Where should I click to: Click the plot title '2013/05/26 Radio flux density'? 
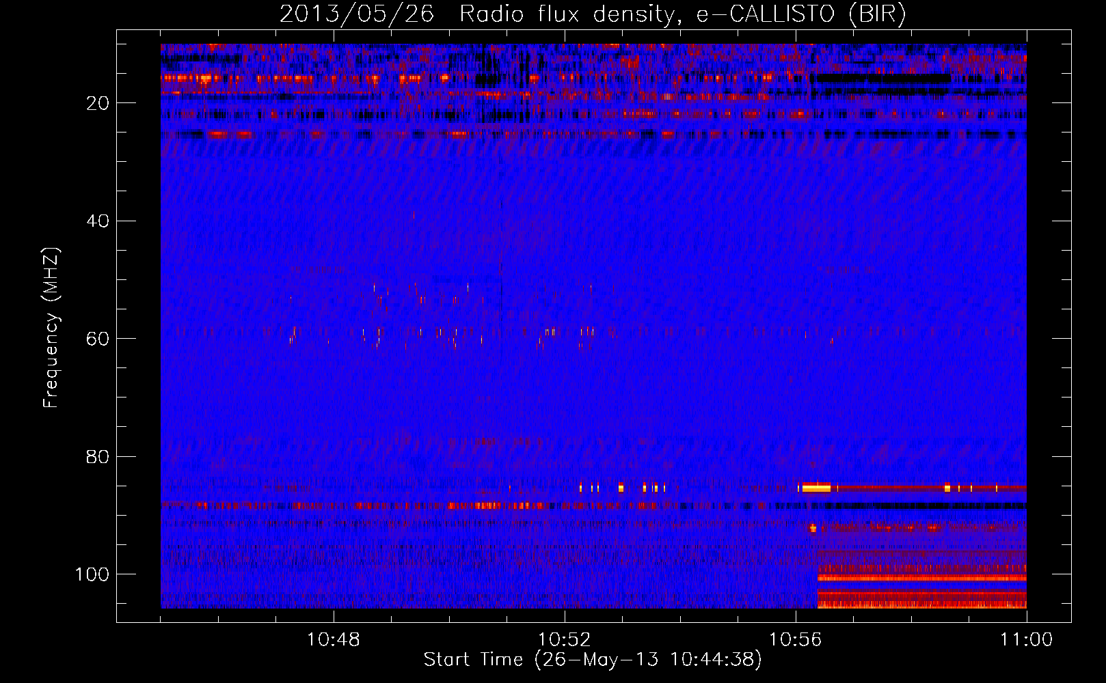coord(476,14)
